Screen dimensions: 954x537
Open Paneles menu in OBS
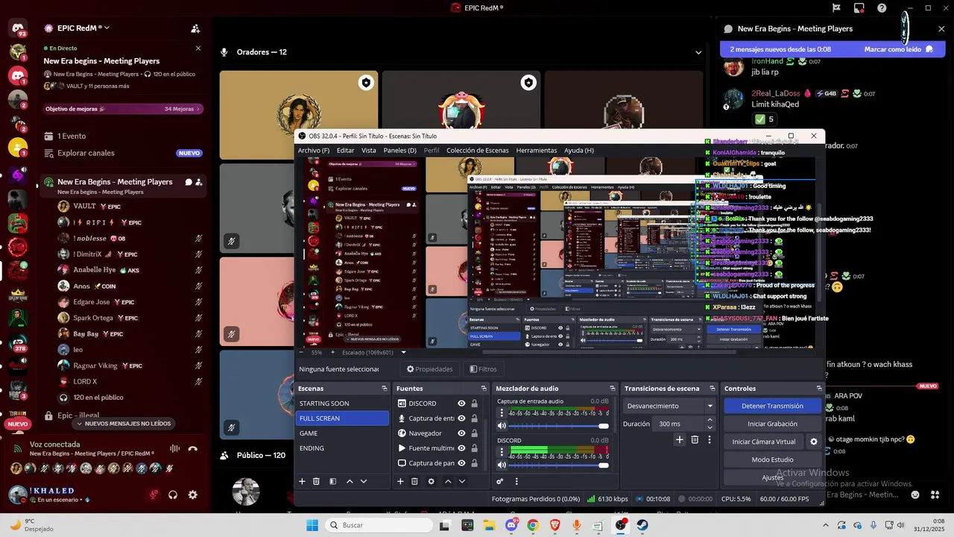pyautogui.click(x=400, y=151)
